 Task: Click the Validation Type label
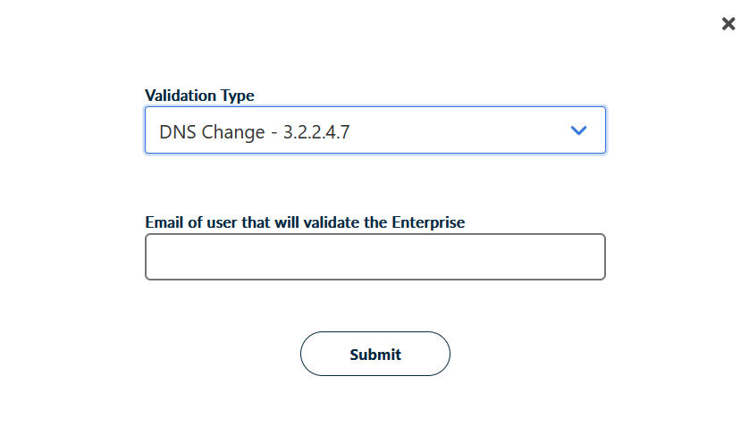tap(199, 96)
